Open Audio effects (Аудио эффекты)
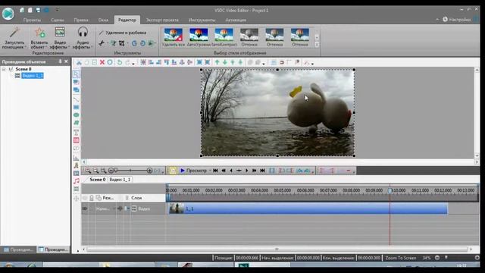Image resolution: width=485 pixels, height=273 pixels. click(83, 38)
